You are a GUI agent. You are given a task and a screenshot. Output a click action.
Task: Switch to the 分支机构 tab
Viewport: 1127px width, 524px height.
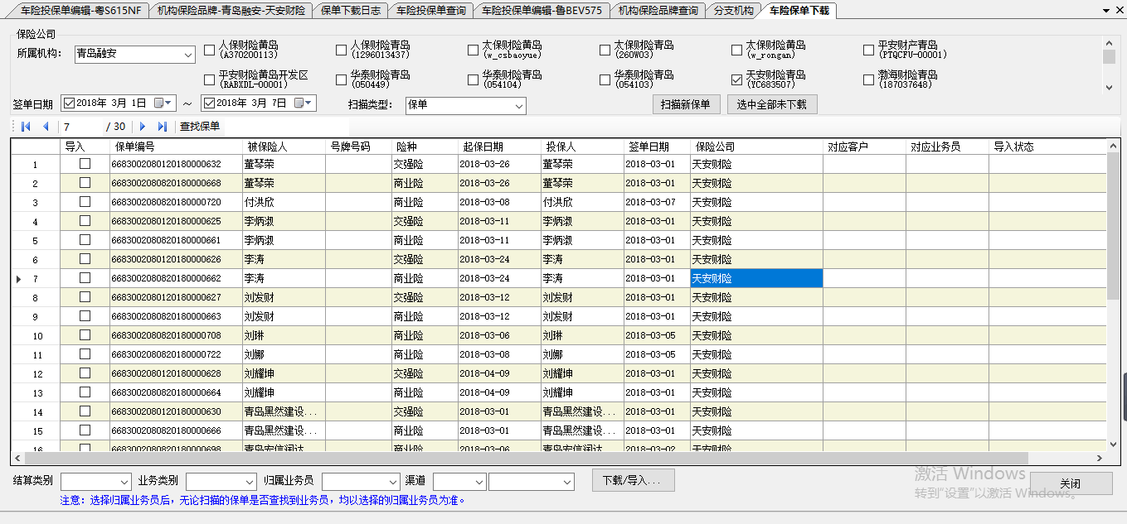pyautogui.click(x=733, y=11)
